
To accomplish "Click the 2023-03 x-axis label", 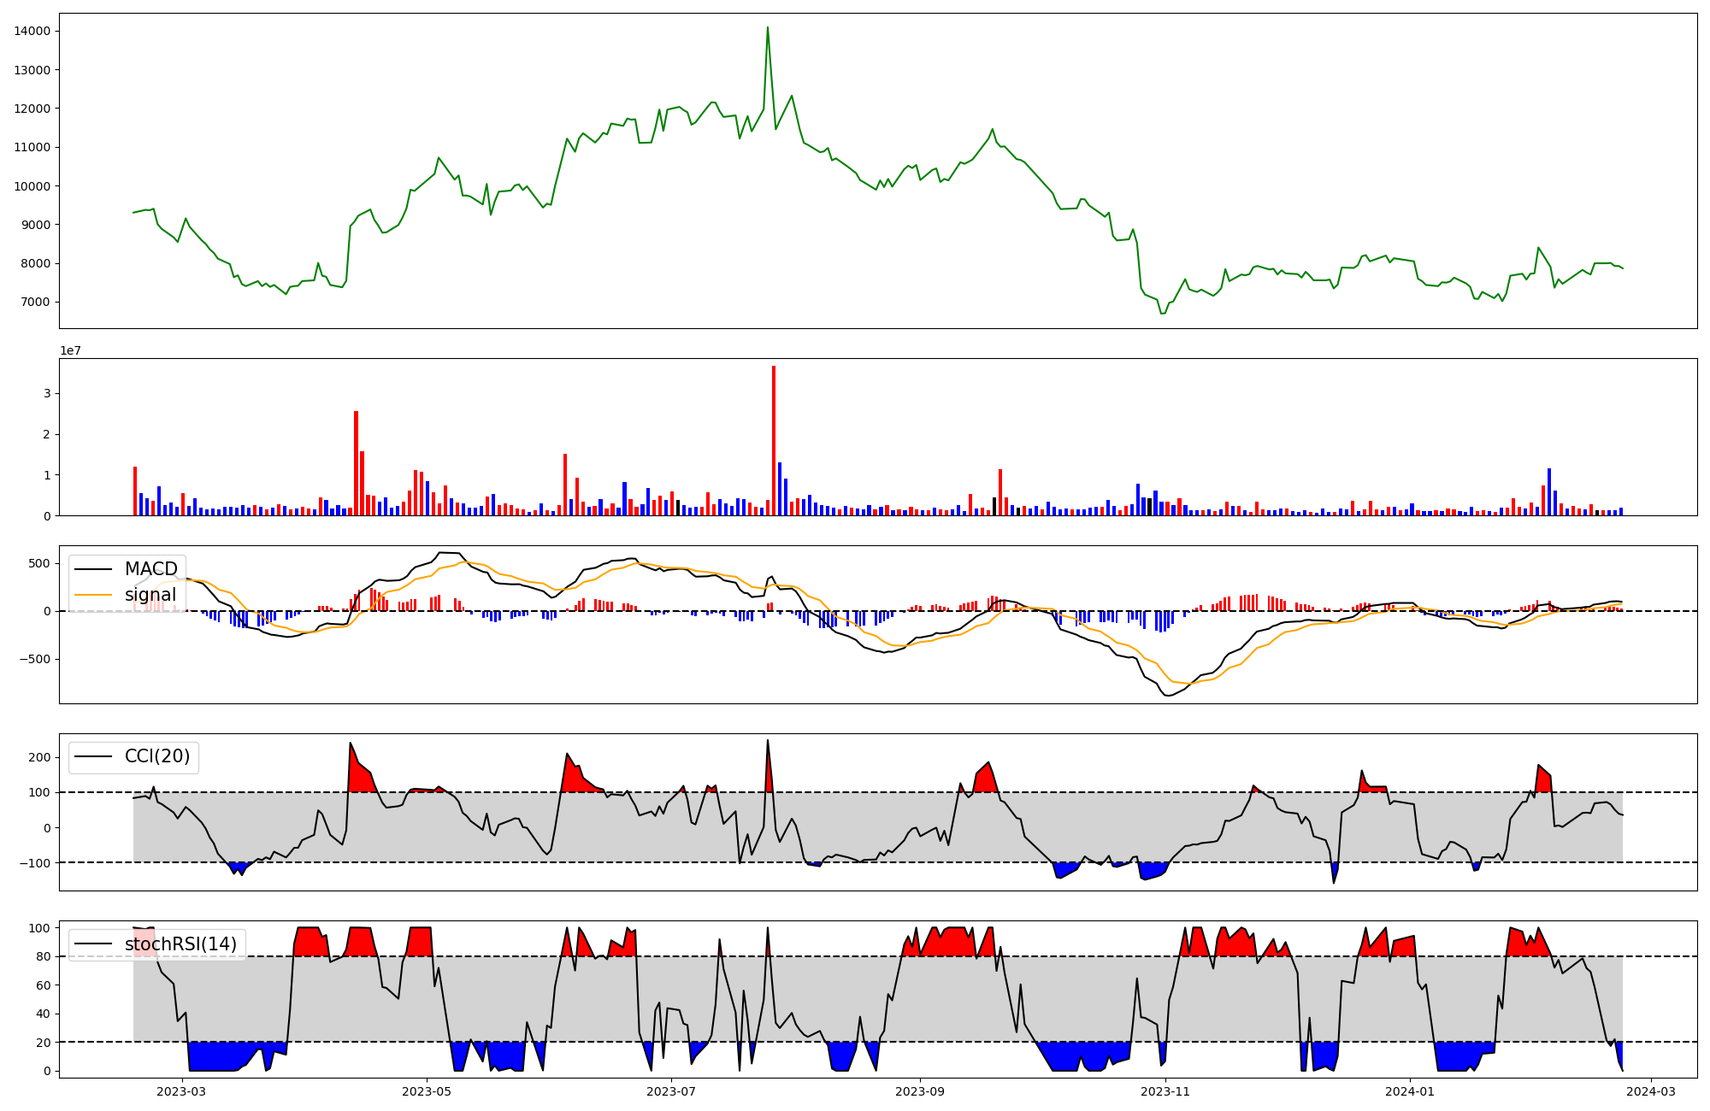I will click(181, 1091).
